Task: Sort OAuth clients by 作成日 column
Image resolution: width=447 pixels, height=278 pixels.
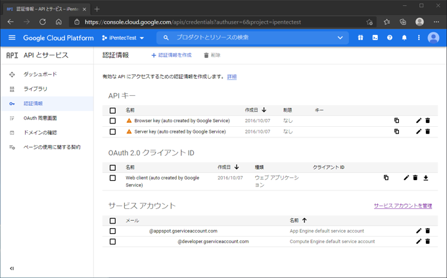Action: 228,167
